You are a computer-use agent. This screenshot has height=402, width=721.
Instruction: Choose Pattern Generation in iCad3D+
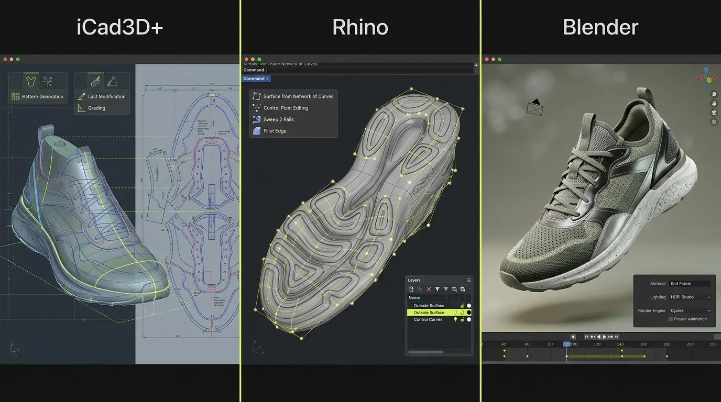pos(42,96)
